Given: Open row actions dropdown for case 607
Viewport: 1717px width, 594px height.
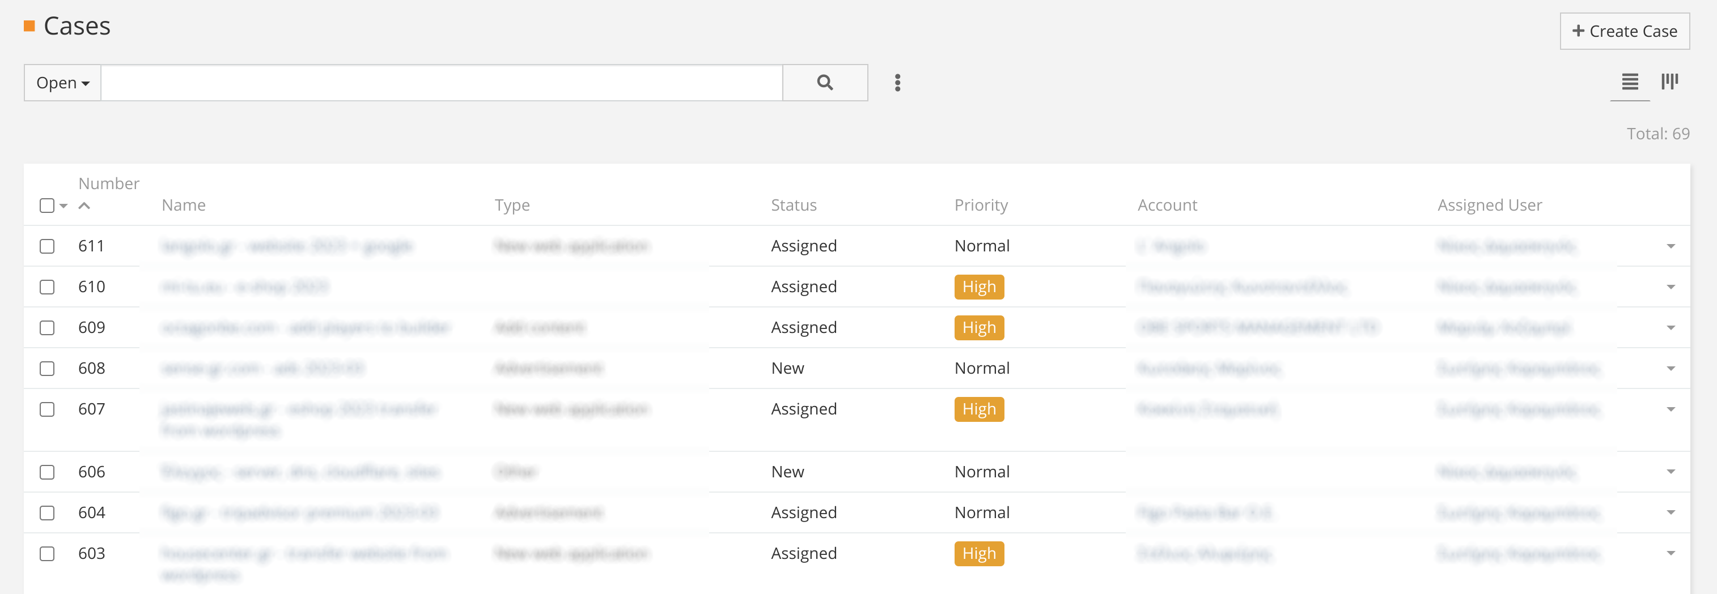Looking at the screenshot, I should pos(1671,409).
